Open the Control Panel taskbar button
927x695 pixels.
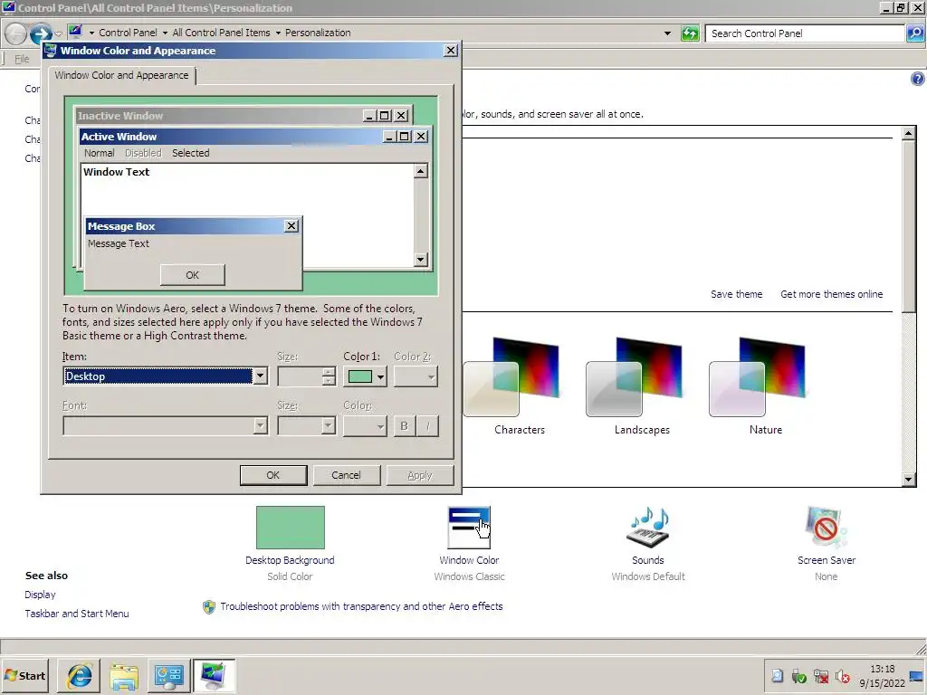(168, 676)
